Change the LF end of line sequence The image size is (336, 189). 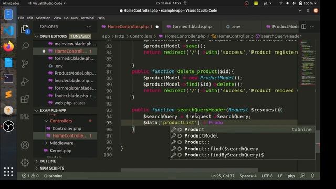280,176
